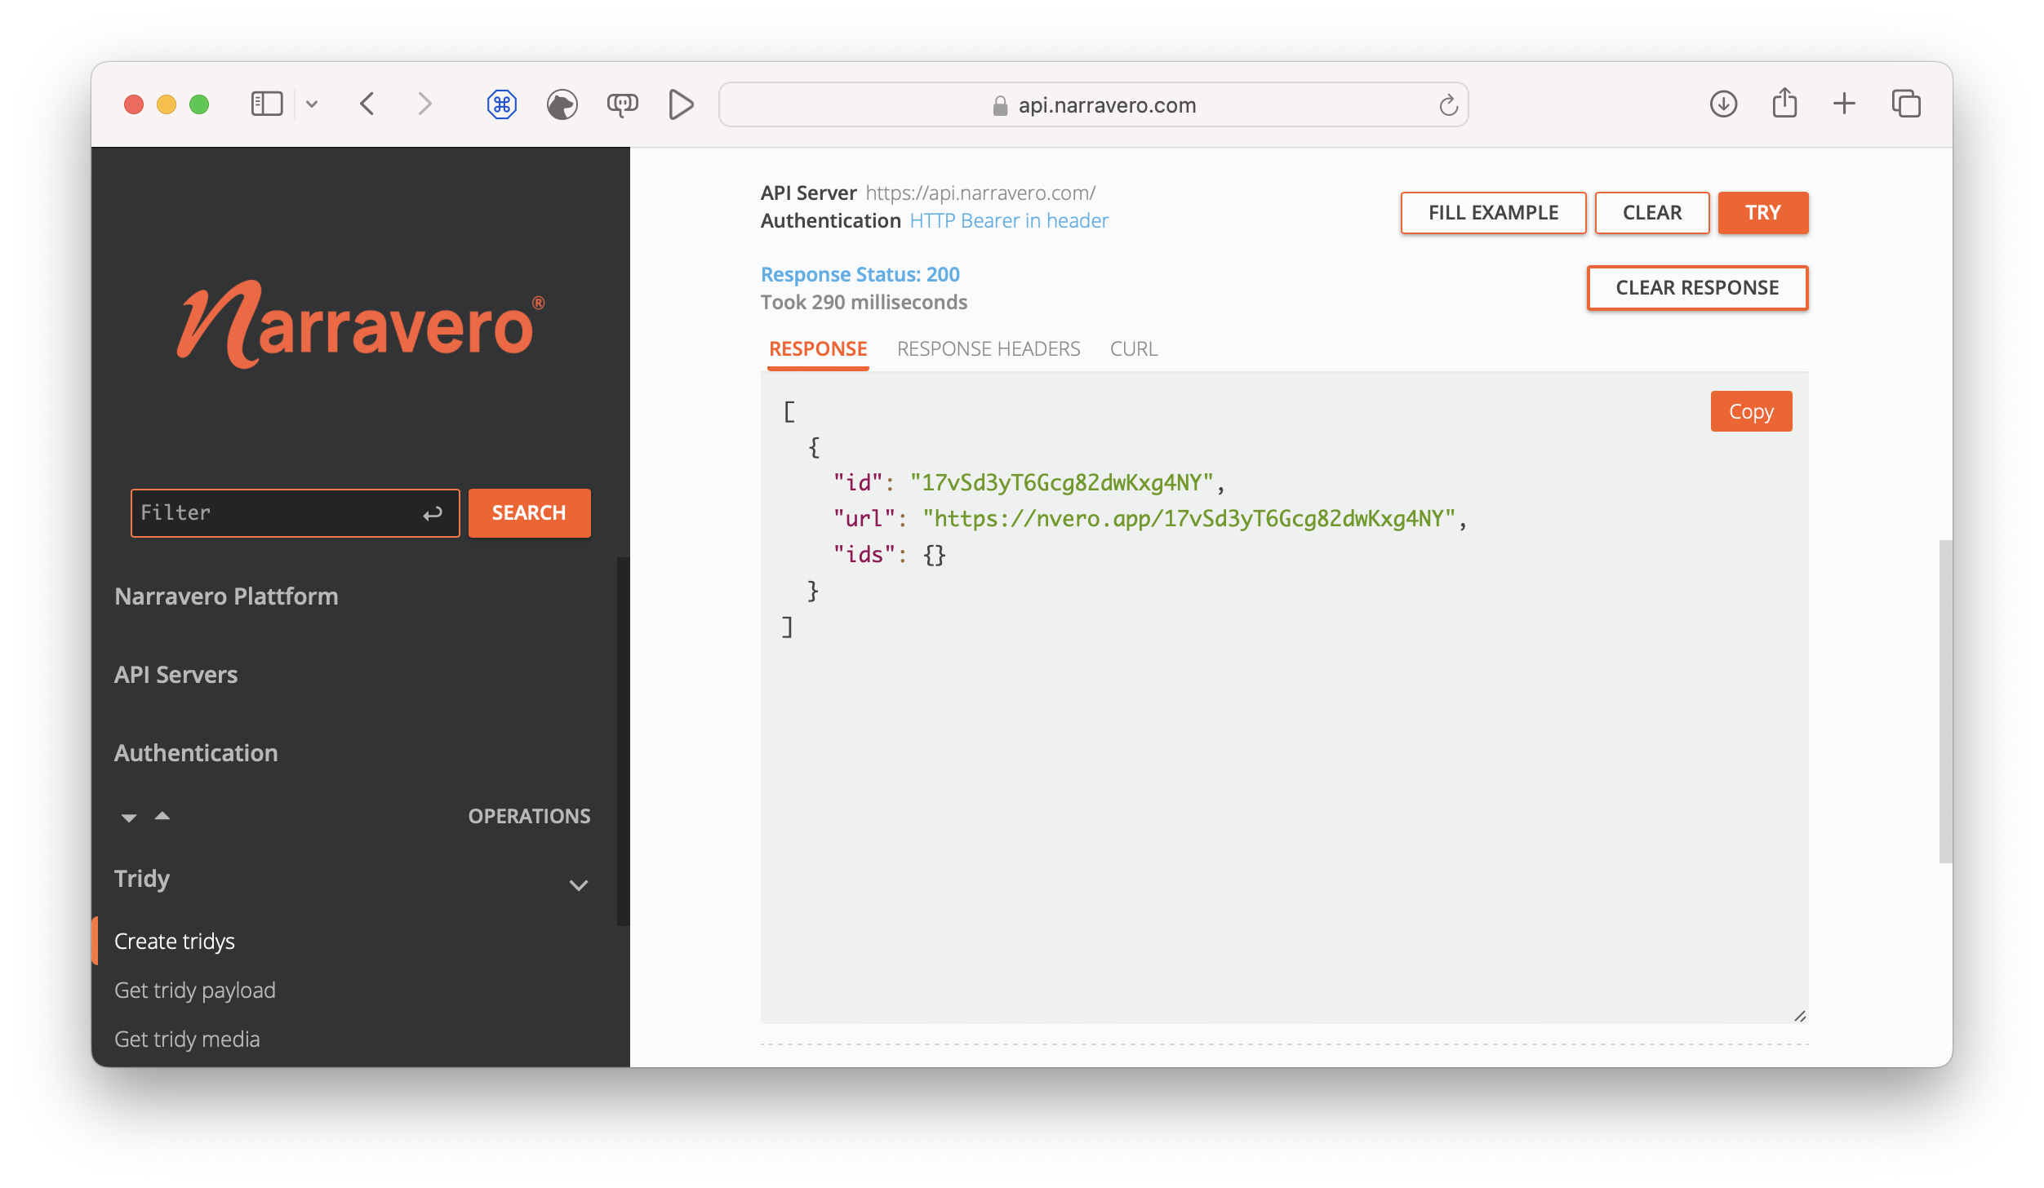The image size is (2044, 1188).
Task: Switch to the CURL tab
Action: click(1133, 348)
